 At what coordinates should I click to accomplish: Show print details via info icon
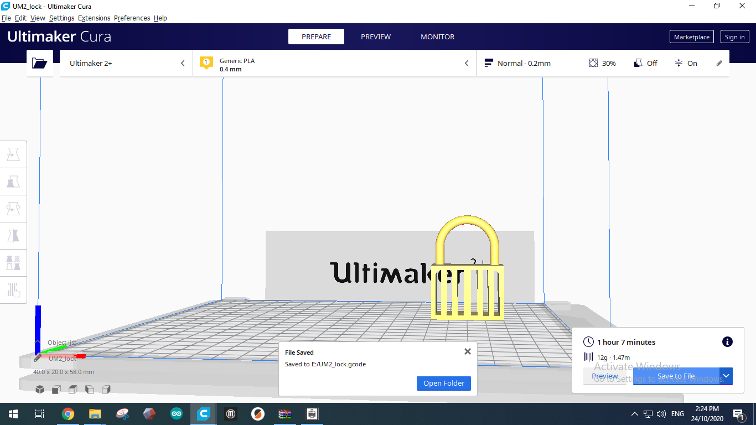(728, 342)
